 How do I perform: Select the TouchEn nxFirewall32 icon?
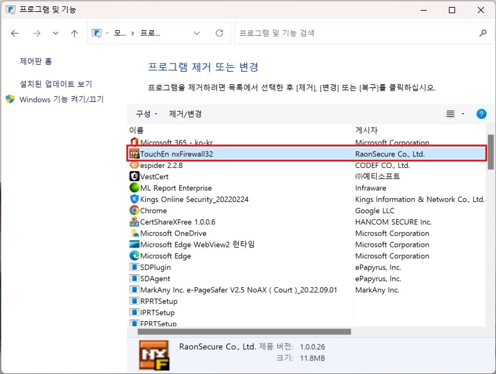click(134, 154)
